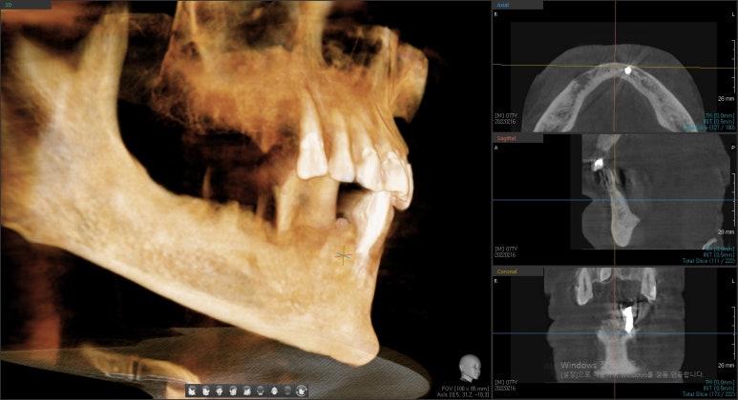Select the fifth head orientation icon
738x400 pixels.
246,390
